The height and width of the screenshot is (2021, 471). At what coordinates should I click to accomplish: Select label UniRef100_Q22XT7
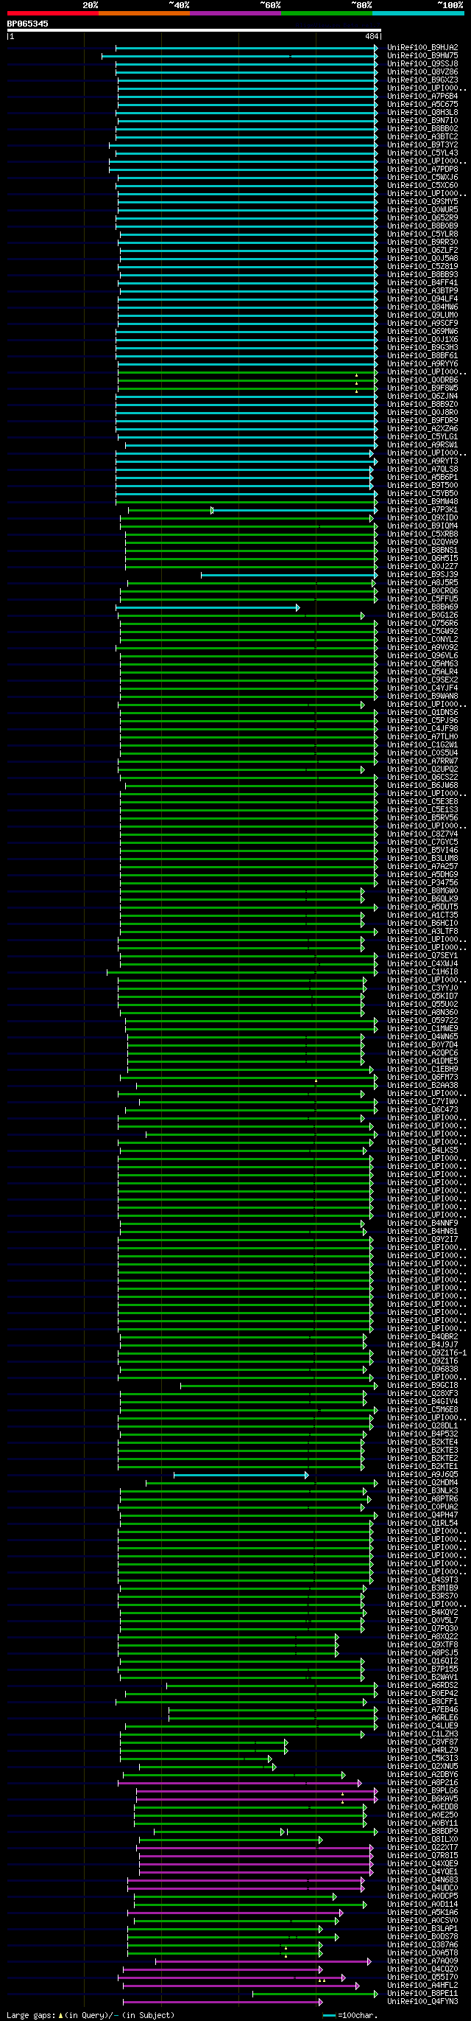(422, 1848)
